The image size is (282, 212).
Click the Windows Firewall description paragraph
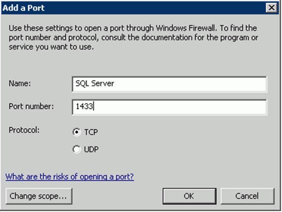point(134,37)
